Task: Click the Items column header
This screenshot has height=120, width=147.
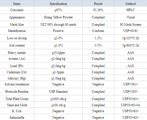Action: [x=17, y=4]
